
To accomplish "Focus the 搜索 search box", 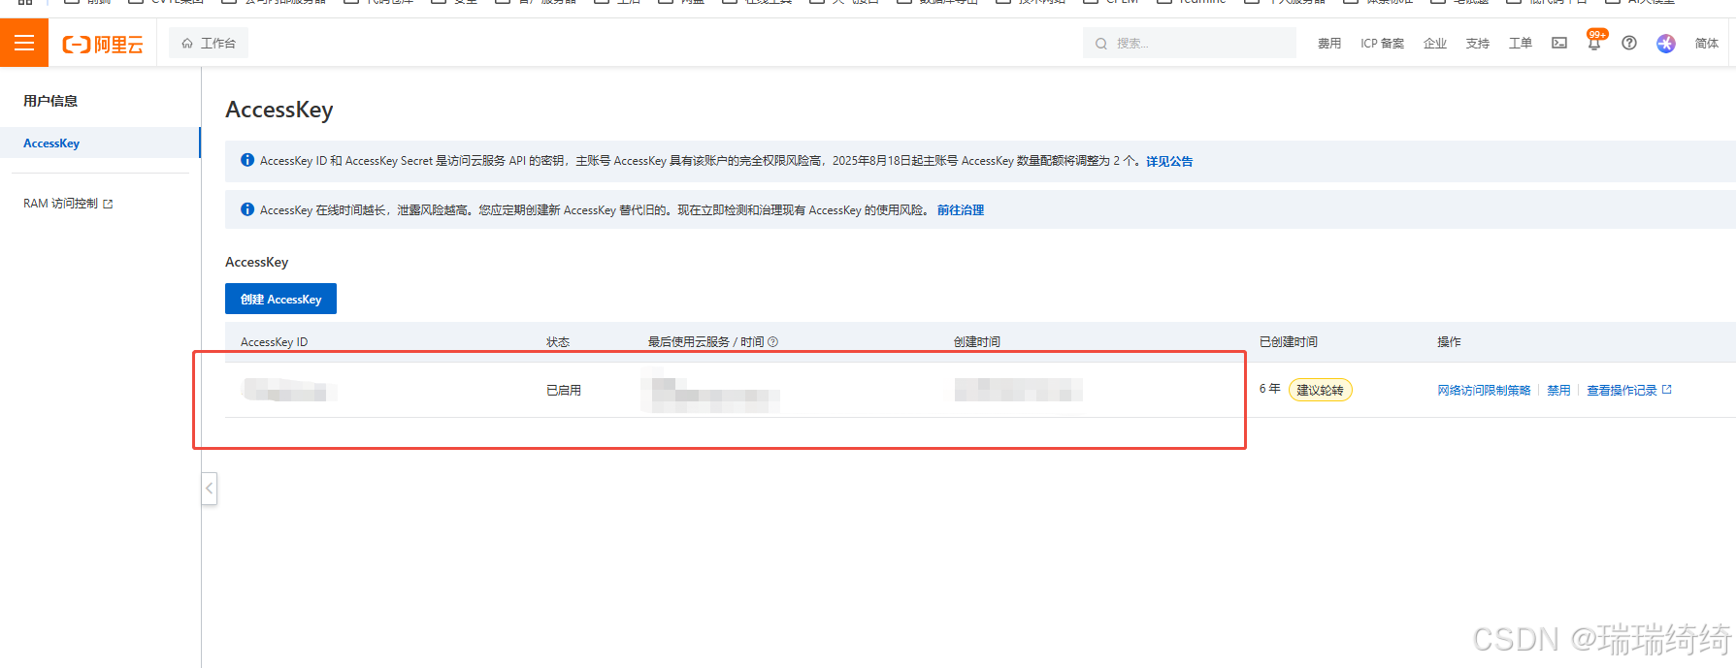I will click(x=1190, y=43).
